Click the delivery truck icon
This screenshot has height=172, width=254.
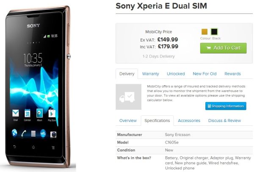tap(128, 97)
